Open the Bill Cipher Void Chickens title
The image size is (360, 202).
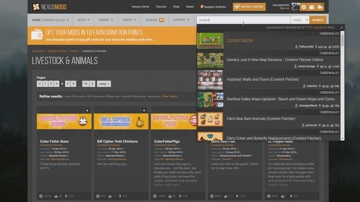pyautogui.click(x=118, y=141)
